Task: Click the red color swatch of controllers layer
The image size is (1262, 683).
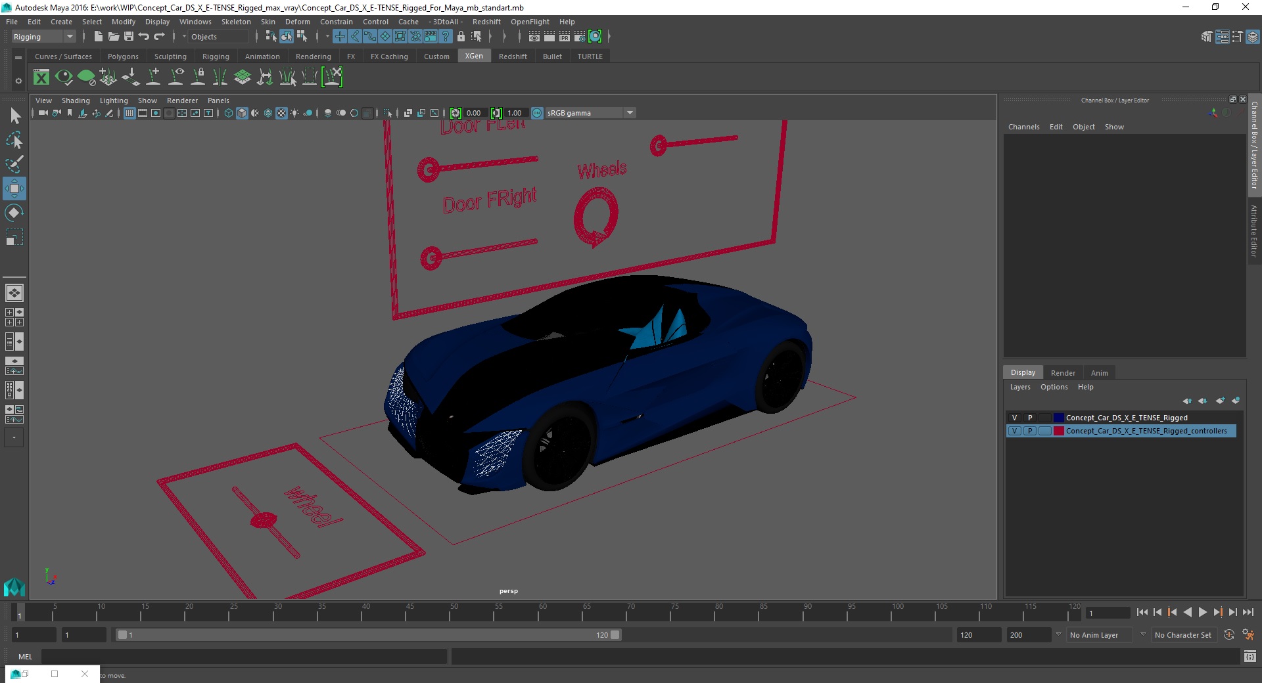Action: pyautogui.click(x=1058, y=431)
